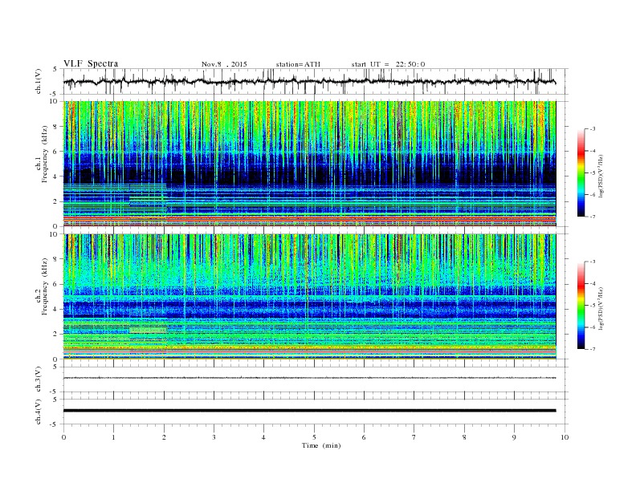Click time axis tick label "6"
The height and width of the screenshot is (491, 636).
[x=364, y=437]
